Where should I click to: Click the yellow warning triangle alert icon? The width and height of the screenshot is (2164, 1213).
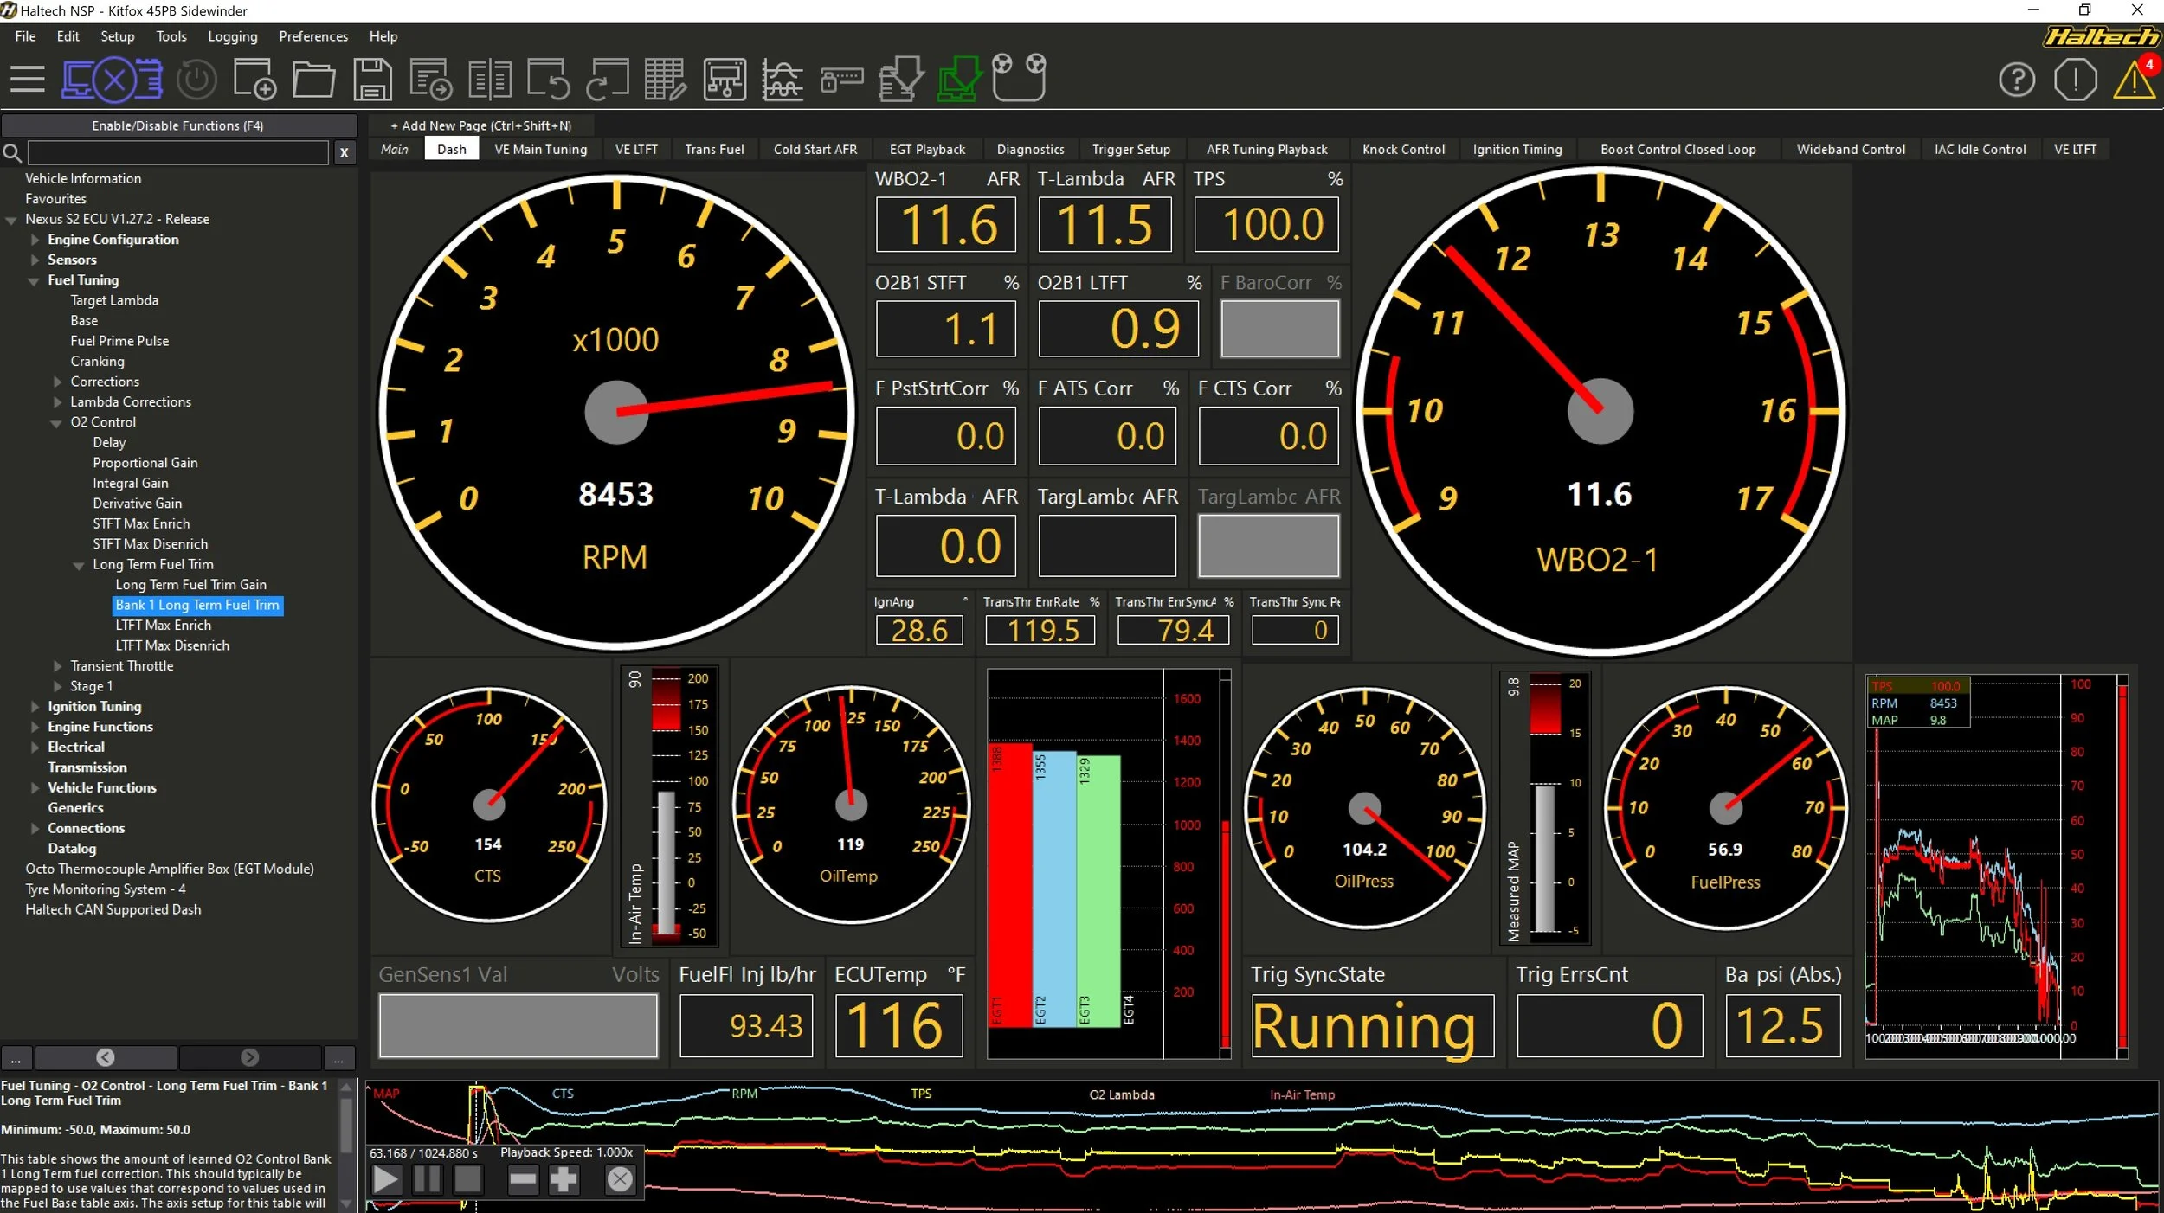2133,81
